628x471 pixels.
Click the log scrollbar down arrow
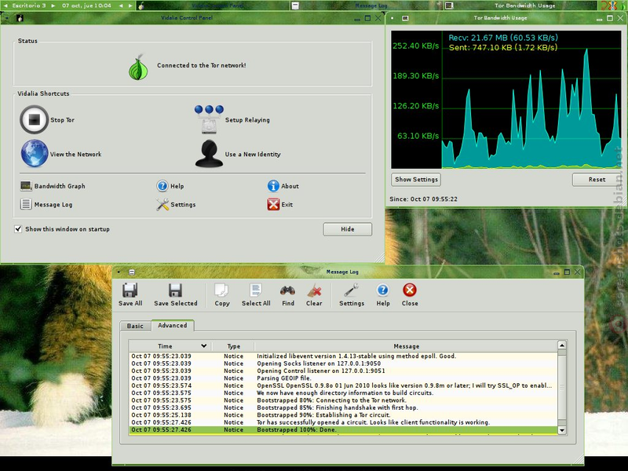pos(562,430)
